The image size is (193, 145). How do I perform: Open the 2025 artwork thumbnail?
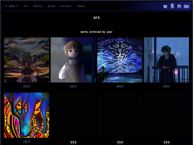167,60
